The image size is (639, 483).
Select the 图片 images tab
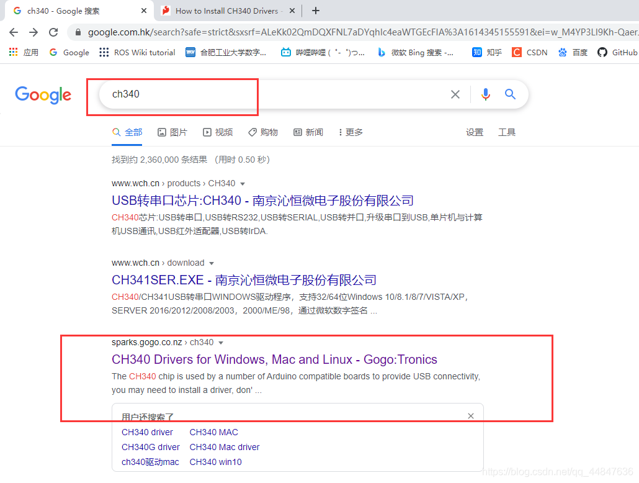click(172, 132)
